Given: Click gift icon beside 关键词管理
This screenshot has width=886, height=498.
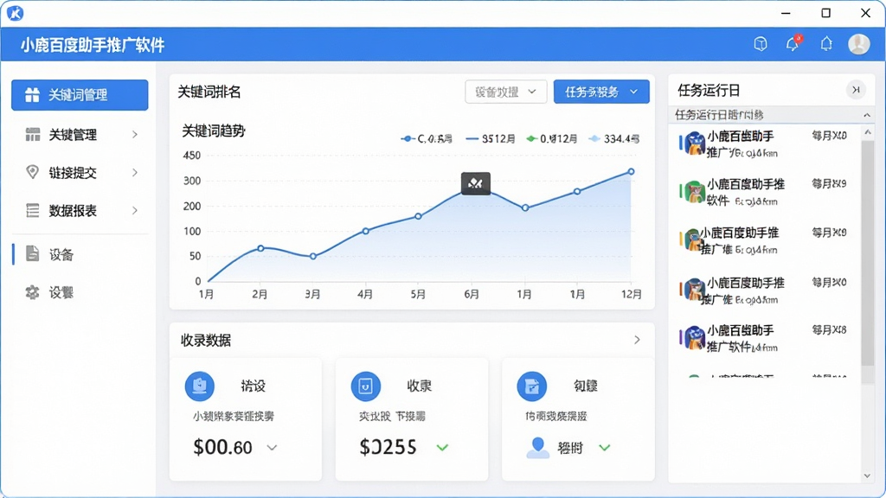Looking at the screenshot, I should [32, 95].
